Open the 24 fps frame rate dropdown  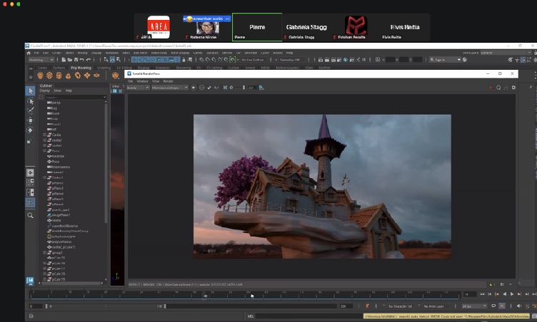tap(474, 306)
